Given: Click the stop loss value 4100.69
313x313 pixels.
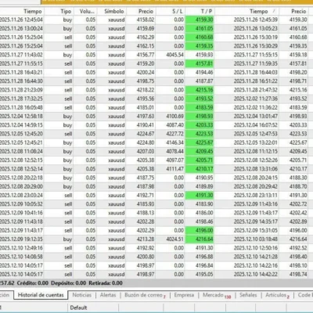Looking at the screenshot, I should click(174, 117).
